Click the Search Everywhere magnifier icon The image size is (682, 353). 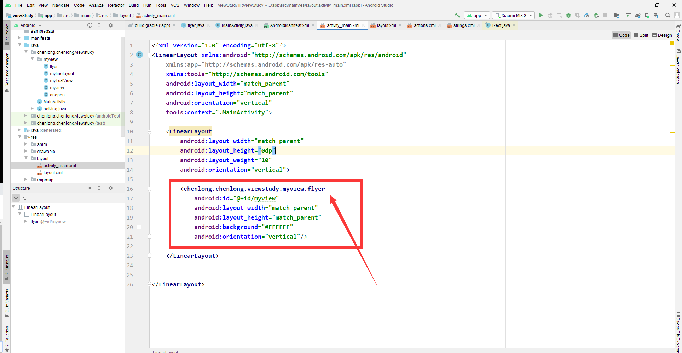668,15
